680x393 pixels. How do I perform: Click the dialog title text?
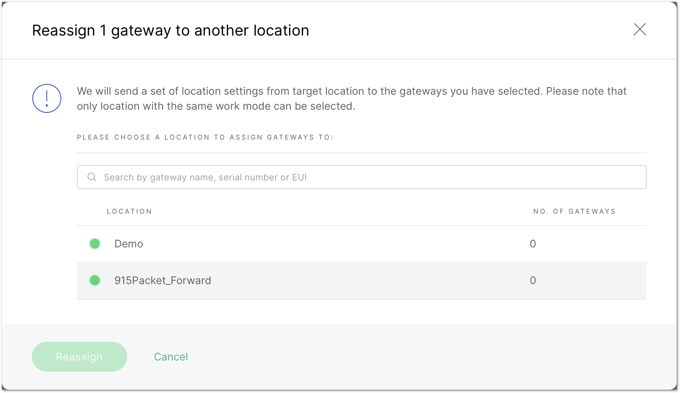(171, 30)
